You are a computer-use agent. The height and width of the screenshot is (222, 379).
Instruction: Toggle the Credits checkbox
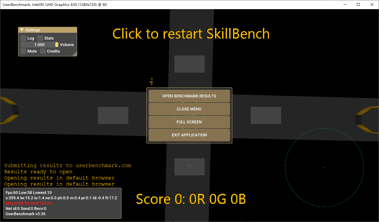click(43, 51)
